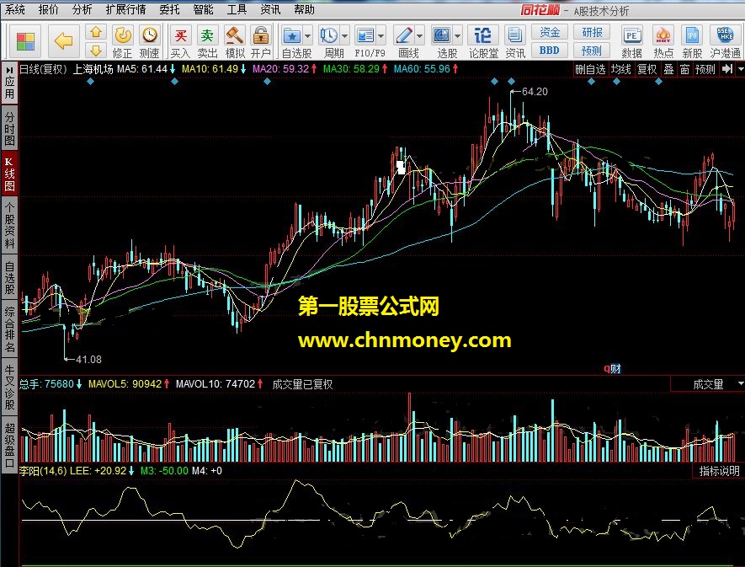This screenshot has height=567, width=745.
Task: Click the 开户 padlock icon
Action: coord(260,35)
